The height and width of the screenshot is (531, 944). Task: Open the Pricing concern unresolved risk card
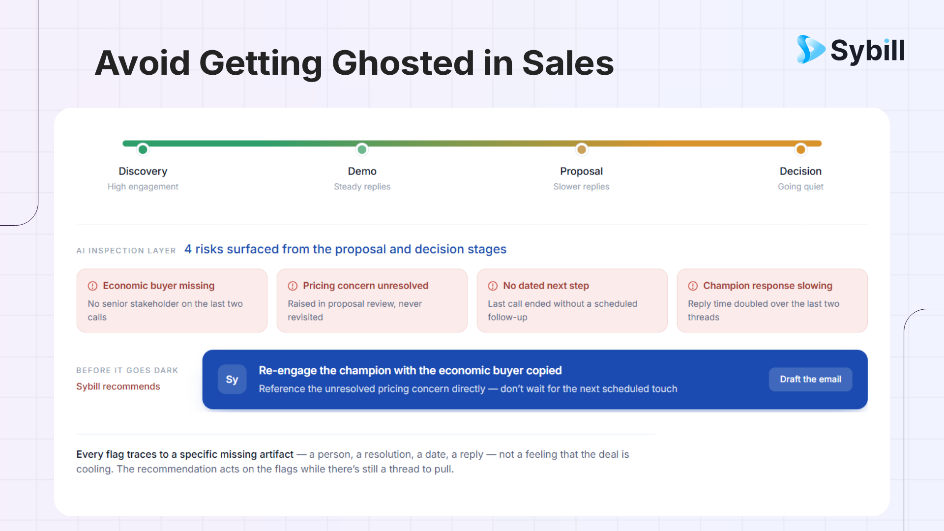pyautogui.click(x=372, y=300)
